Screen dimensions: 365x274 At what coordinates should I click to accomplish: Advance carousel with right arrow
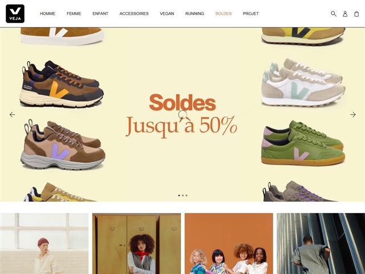[353, 114]
